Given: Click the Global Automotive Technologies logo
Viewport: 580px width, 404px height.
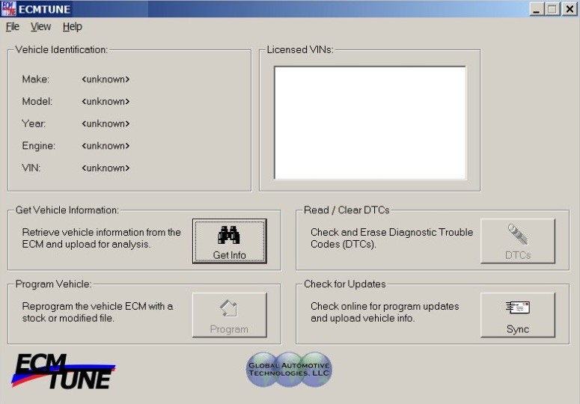Looking at the screenshot, I should pos(289,370).
